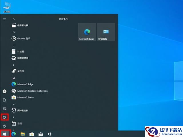Click the Windows Start button in taskbar
The width and height of the screenshot is (183, 137).
tap(5, 134)
